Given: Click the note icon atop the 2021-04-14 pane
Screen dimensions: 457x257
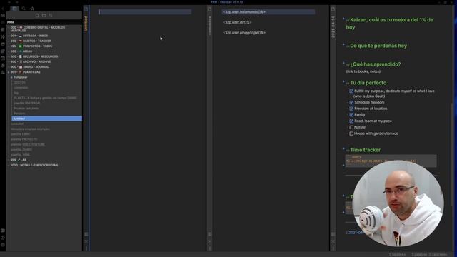Looking at the screenshot, I should [333, 9].
